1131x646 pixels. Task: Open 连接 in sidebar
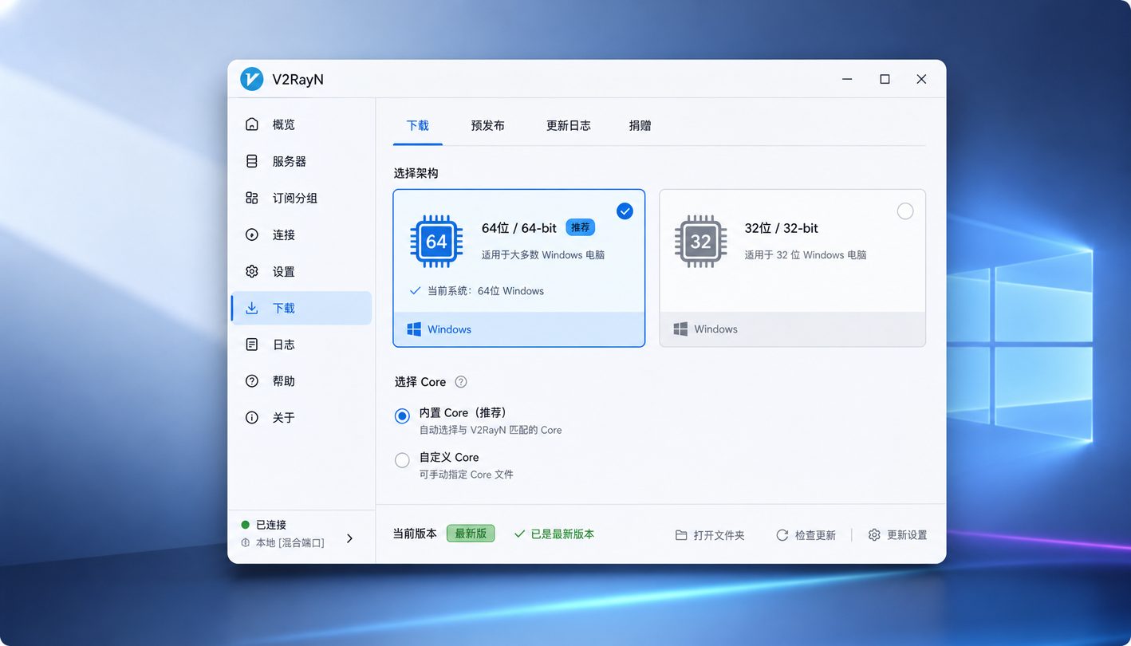[301, 234]
